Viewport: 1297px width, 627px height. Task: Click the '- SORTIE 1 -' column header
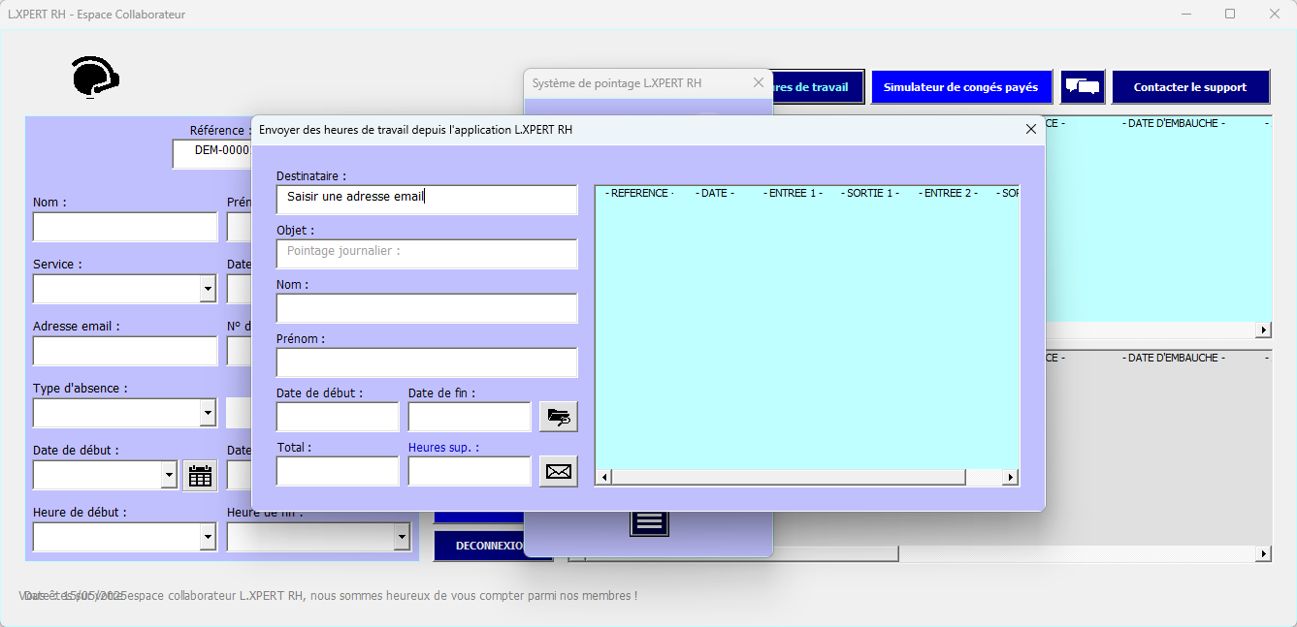(870, 193)
